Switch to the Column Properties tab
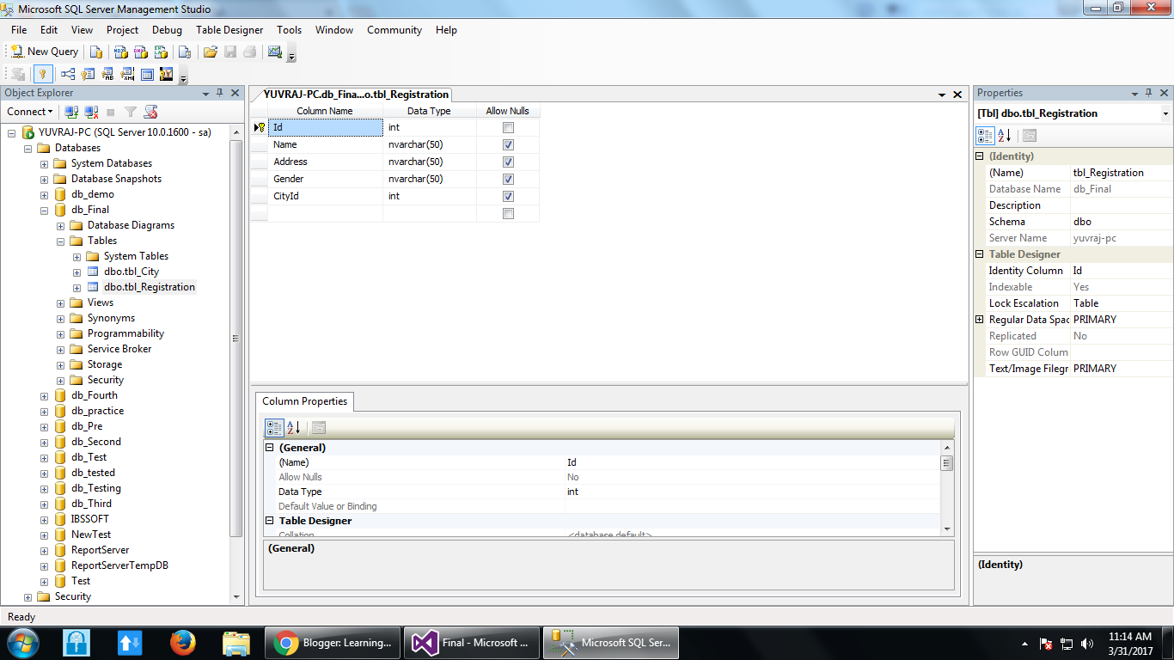The width and height of the screenshot is (1174, 660). (x=304, y=400)
